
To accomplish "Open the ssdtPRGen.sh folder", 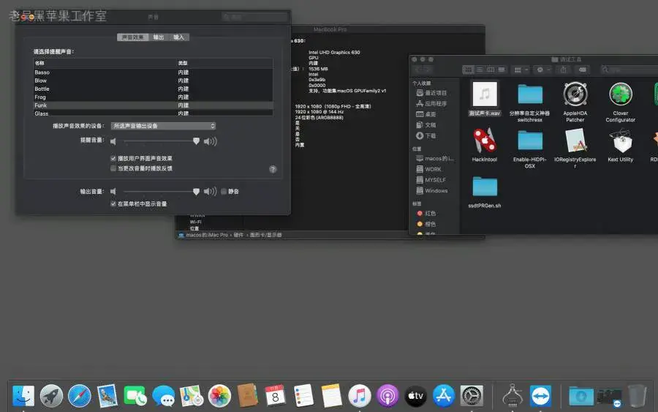I will coord(485,187).
